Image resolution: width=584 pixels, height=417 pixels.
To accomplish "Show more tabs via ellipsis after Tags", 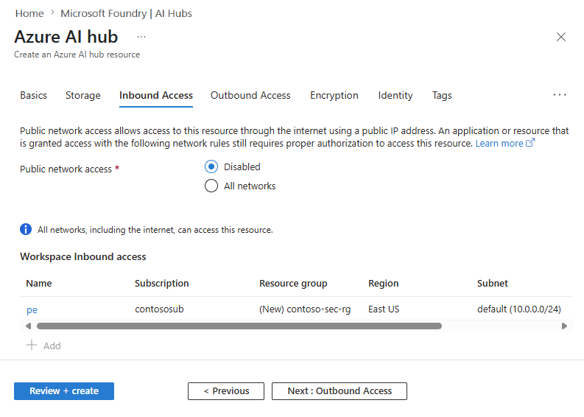I will 560,95.
